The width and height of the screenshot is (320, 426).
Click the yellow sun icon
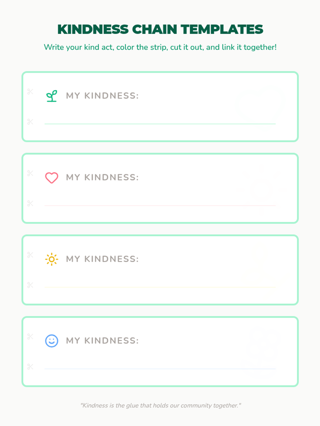[x=52, y=259]
